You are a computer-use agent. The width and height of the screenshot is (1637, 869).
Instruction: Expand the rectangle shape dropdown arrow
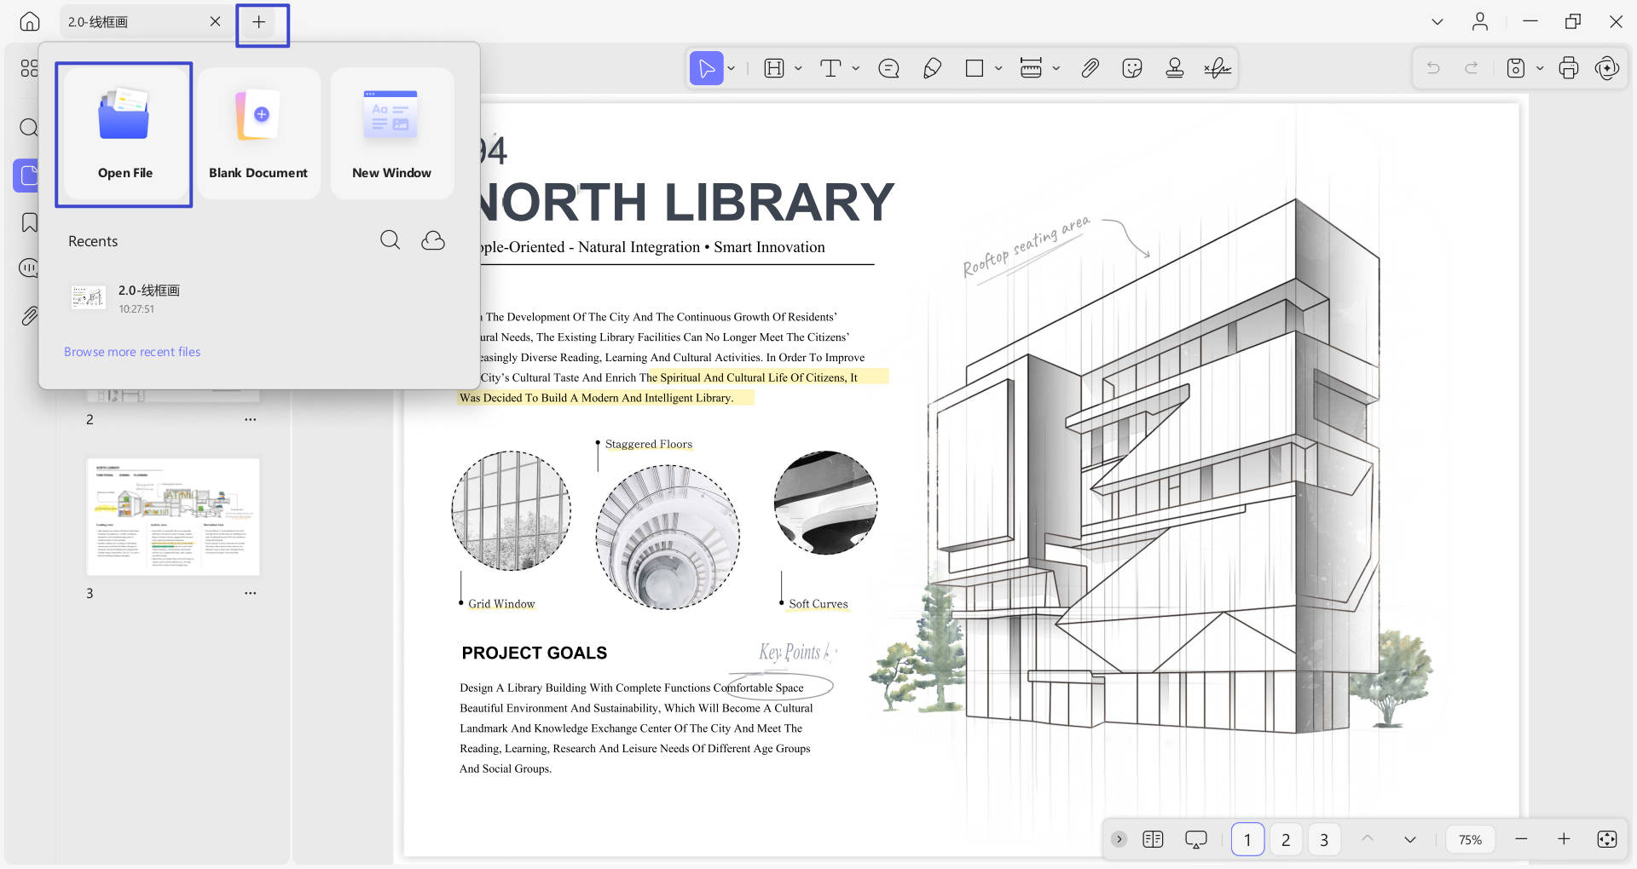(x=998, y=68)
